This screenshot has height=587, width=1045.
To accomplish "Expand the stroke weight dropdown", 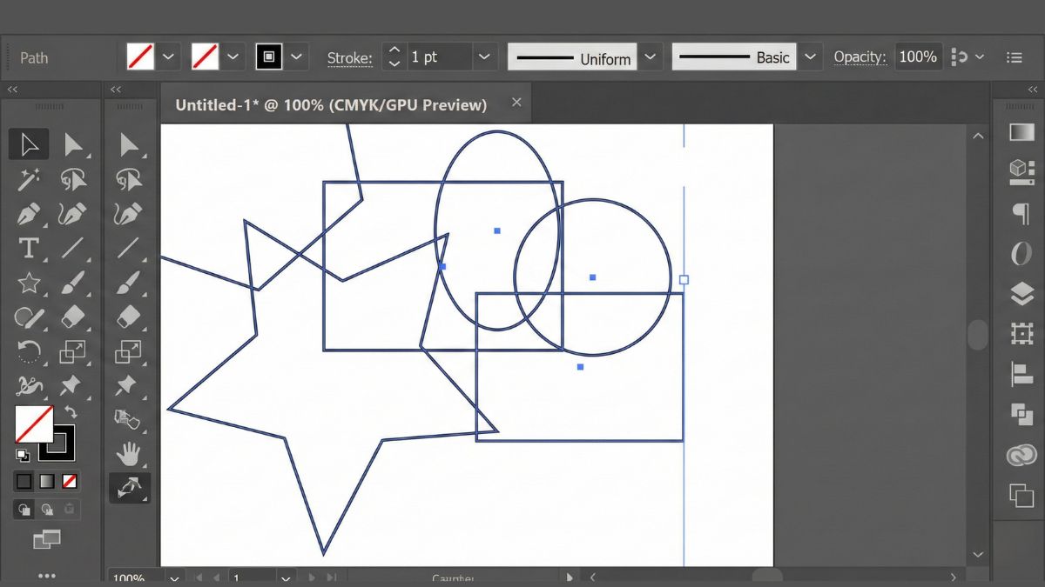I will [485, 57].
